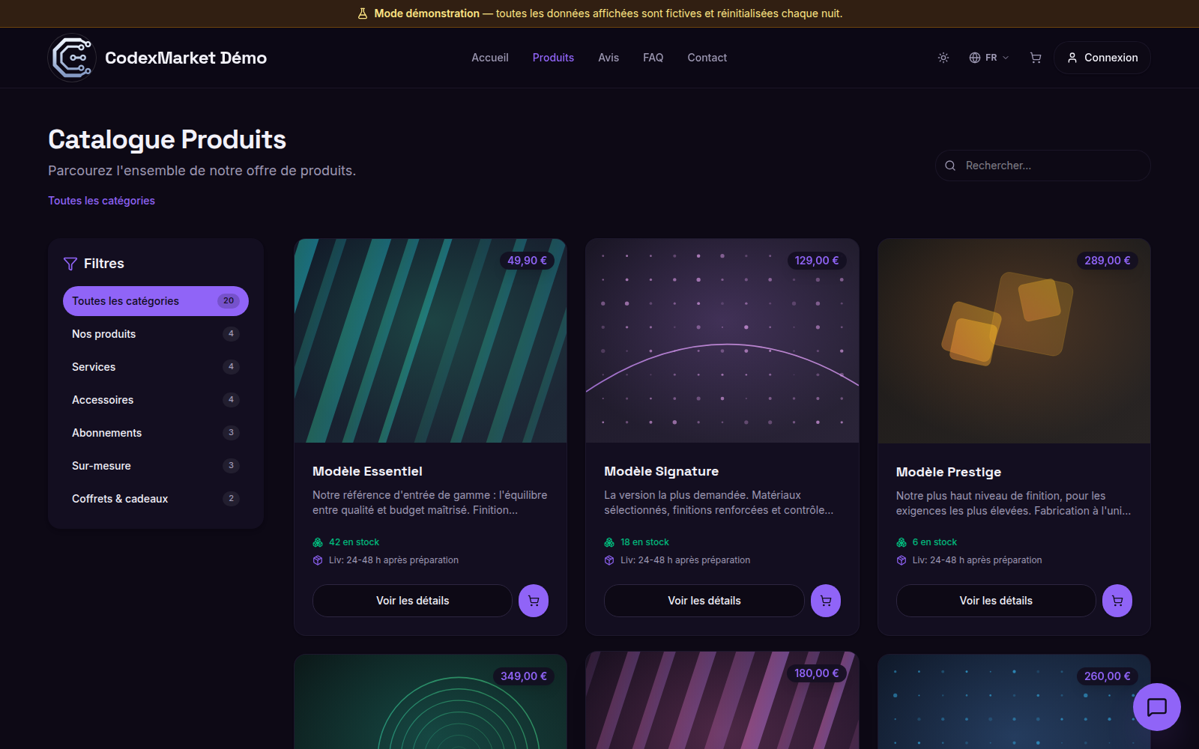
Task: Toggle the light/dark theme sun icon
Action: (x=943, y=58)
